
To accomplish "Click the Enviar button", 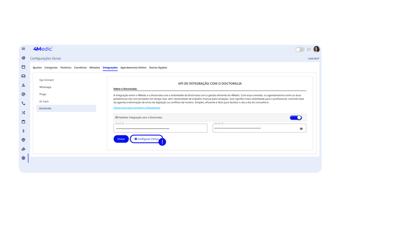I will tap(121, 139).
